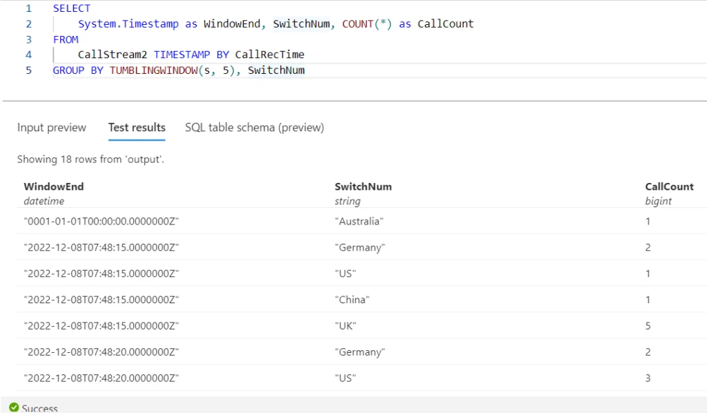
Task: Select the Test results tab
Action: (137, 128)
